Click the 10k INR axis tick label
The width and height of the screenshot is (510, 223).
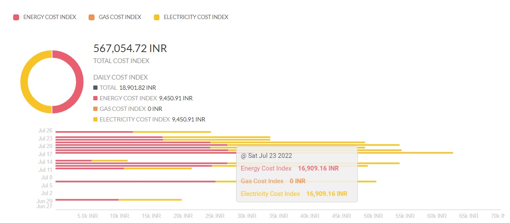coord(120,216)
